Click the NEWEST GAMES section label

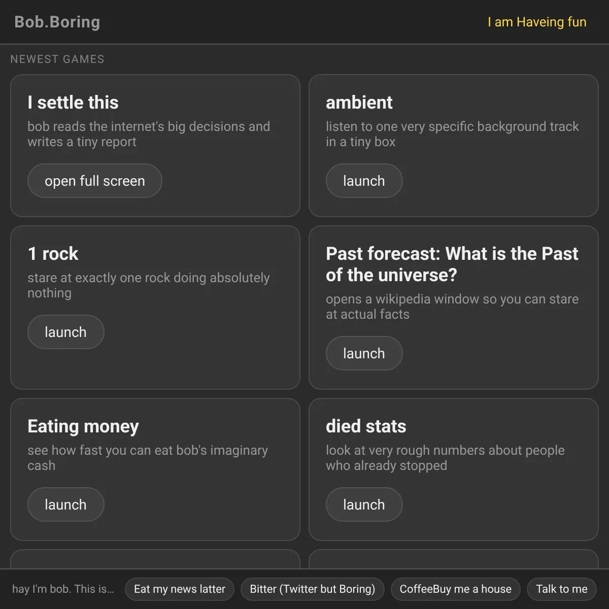coord(57,59)
